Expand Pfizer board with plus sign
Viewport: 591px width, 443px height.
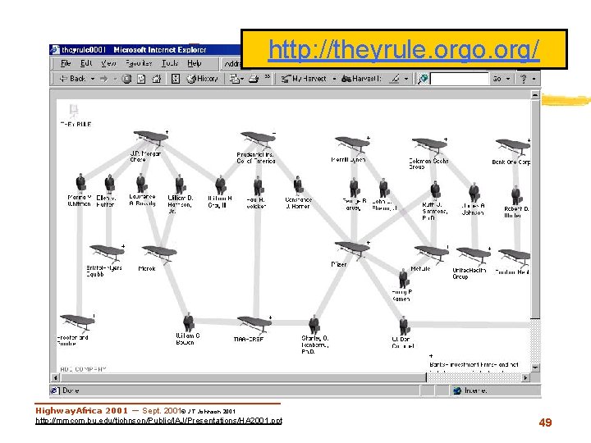(369, 243)
